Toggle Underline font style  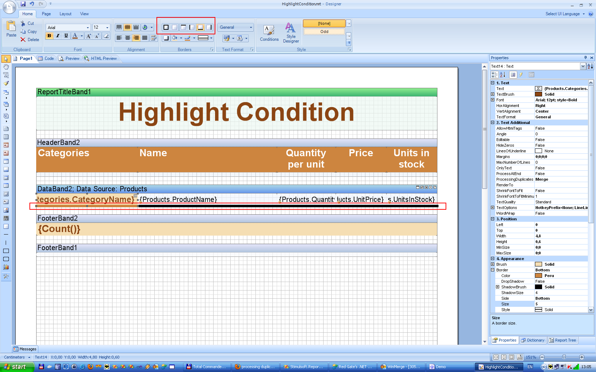pyautogui.click(x=66, y=36)
